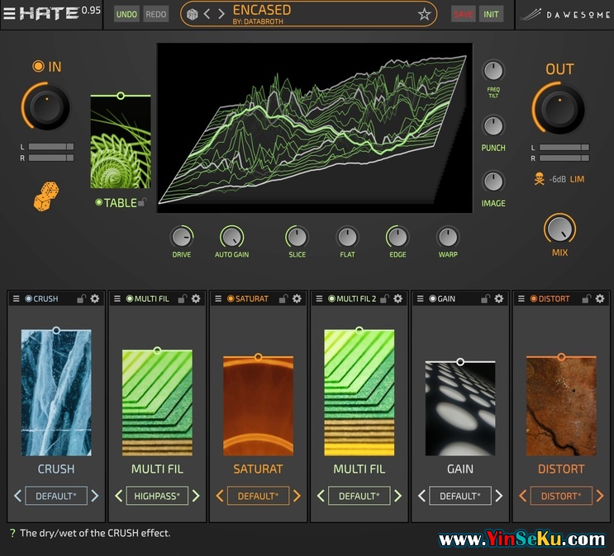Disable the GAIN module power toggle

pyautogui.click(x=432, y=299)
